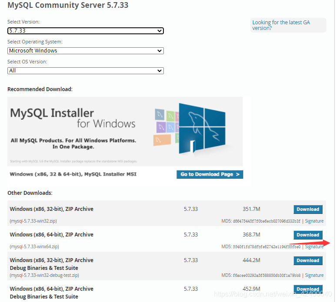Download the Windows 64-bit ZIP Archive 368.7M

click(308, 235)
